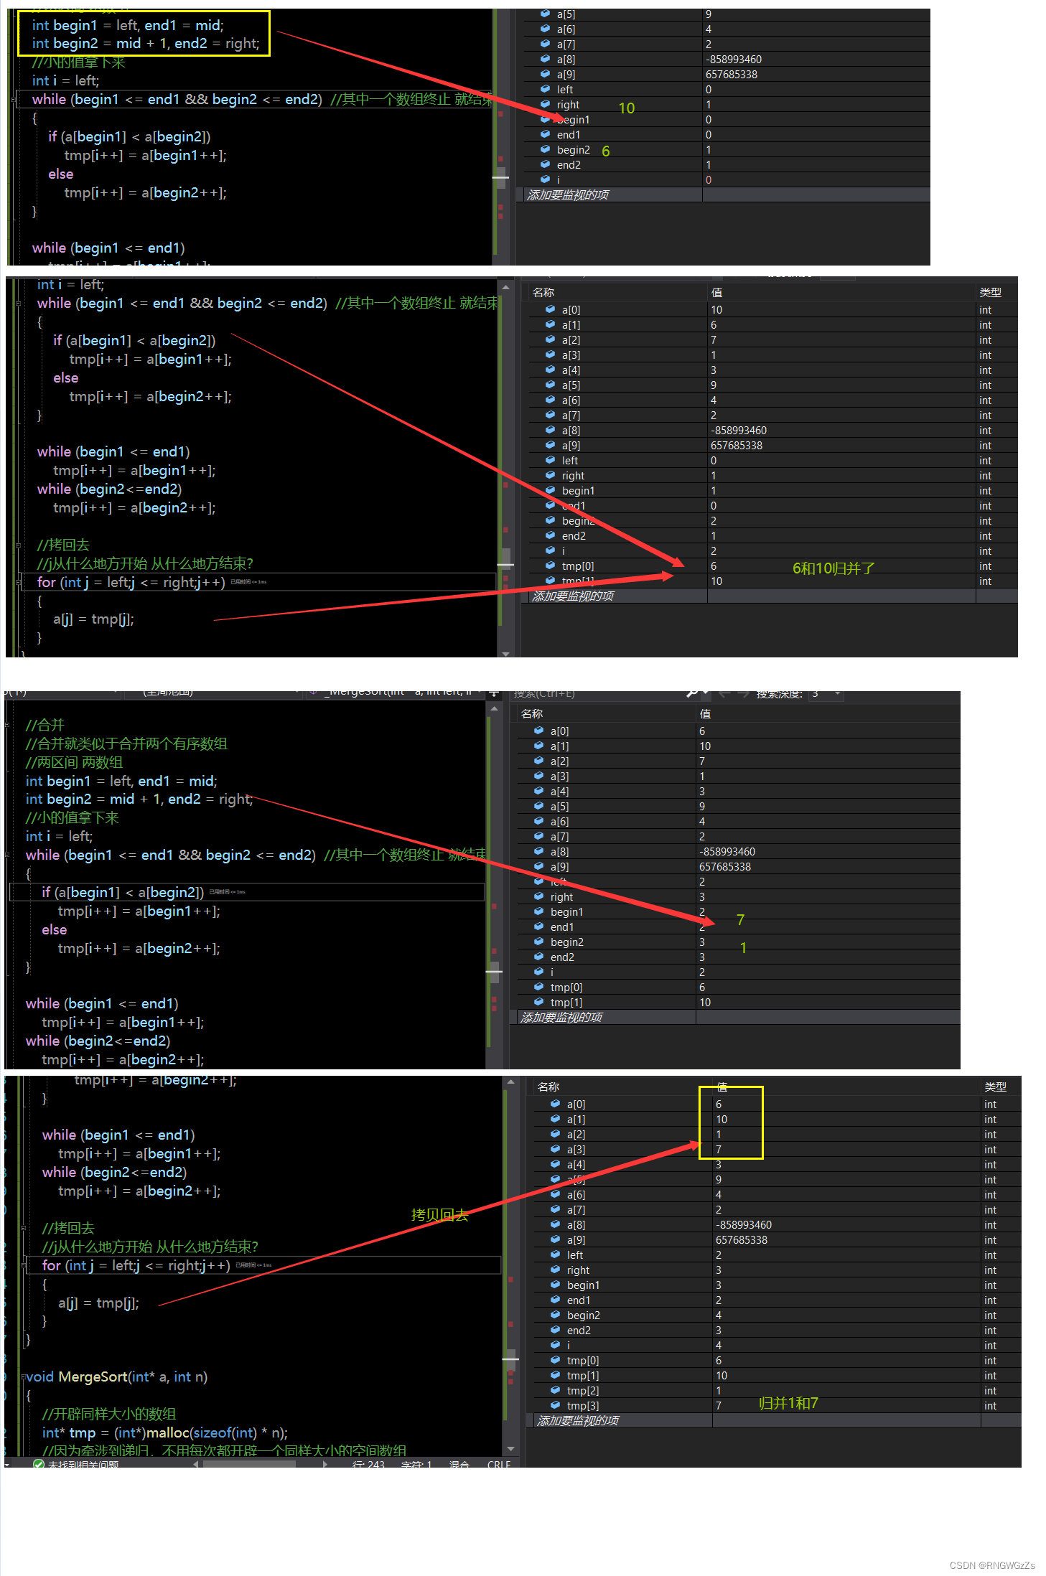This screenshot has height=1576, width=1046.
Task: Select the begin2 row in top watch panel
Action: pyautogui.click(x=727, y=150)
